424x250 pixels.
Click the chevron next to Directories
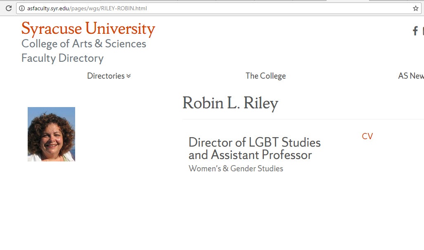[128, 76]
